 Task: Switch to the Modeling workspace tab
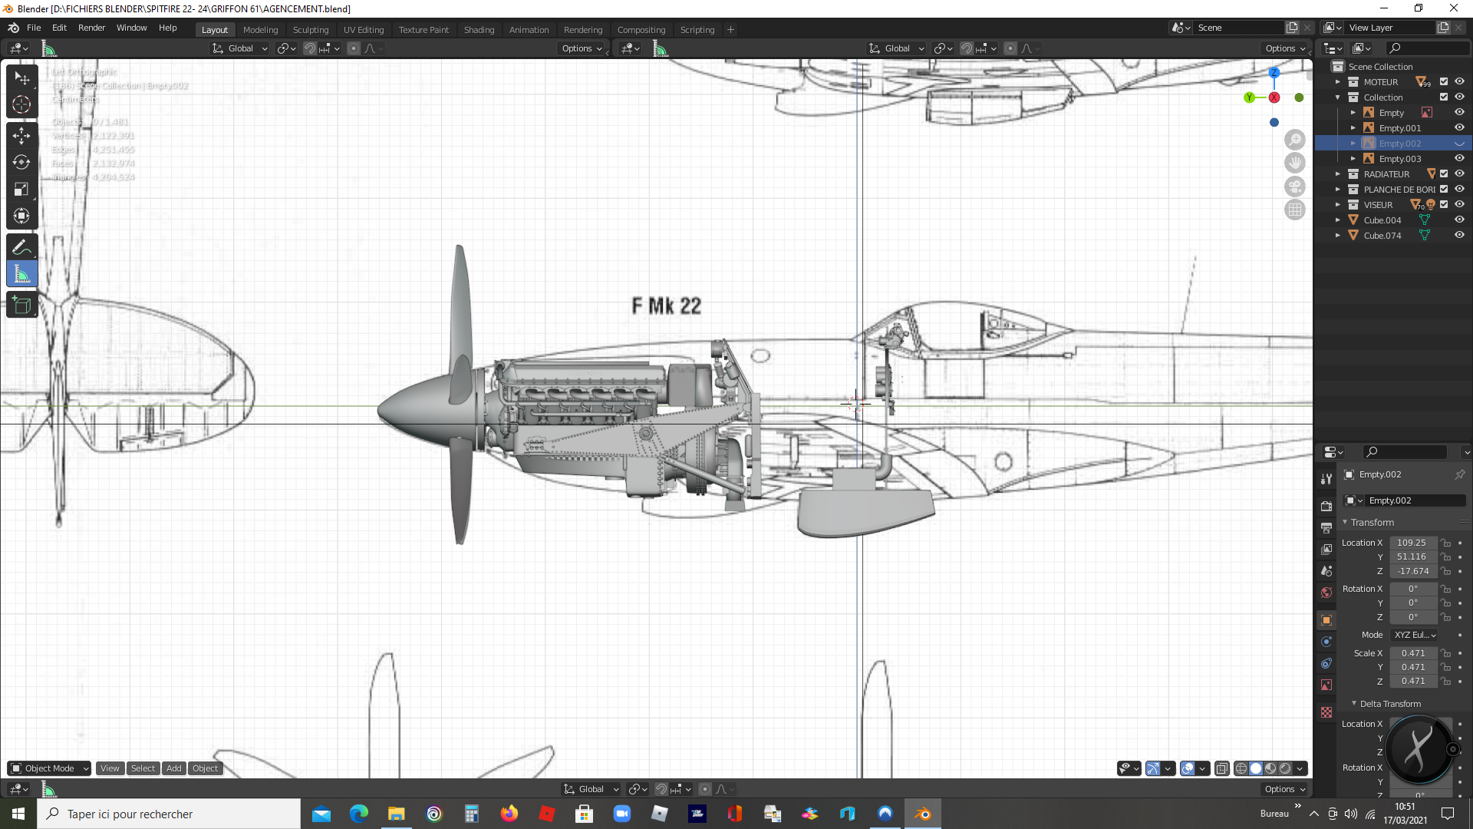[260, 30]
